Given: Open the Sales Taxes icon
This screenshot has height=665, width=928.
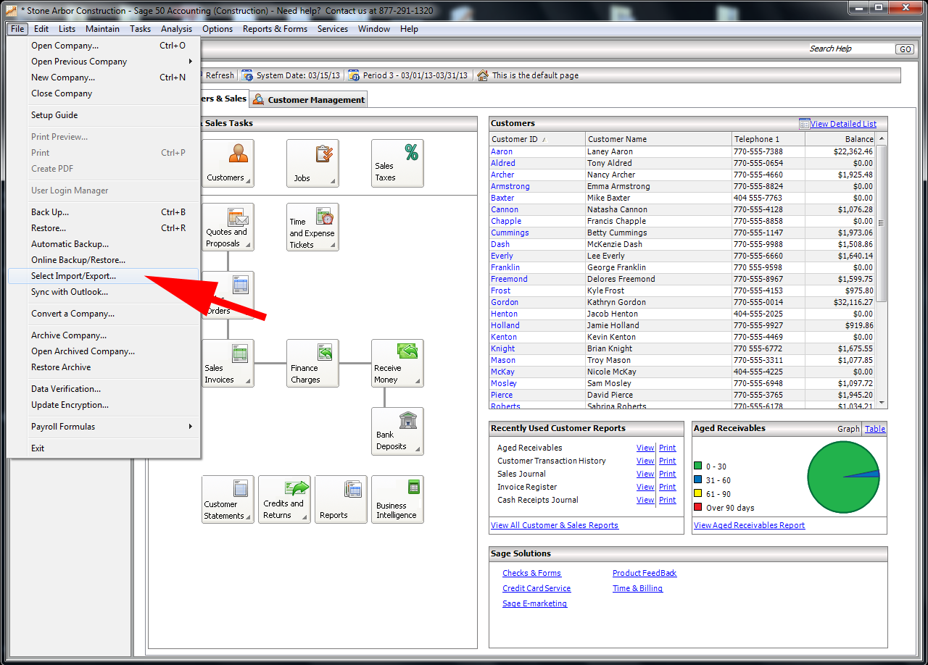Looking at the screenshot, I should point(397,162).
